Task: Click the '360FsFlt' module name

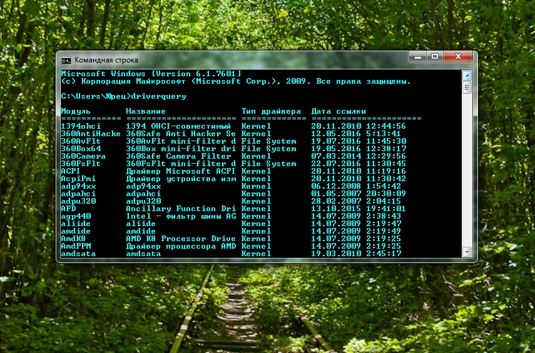Action: pos(81,164)
